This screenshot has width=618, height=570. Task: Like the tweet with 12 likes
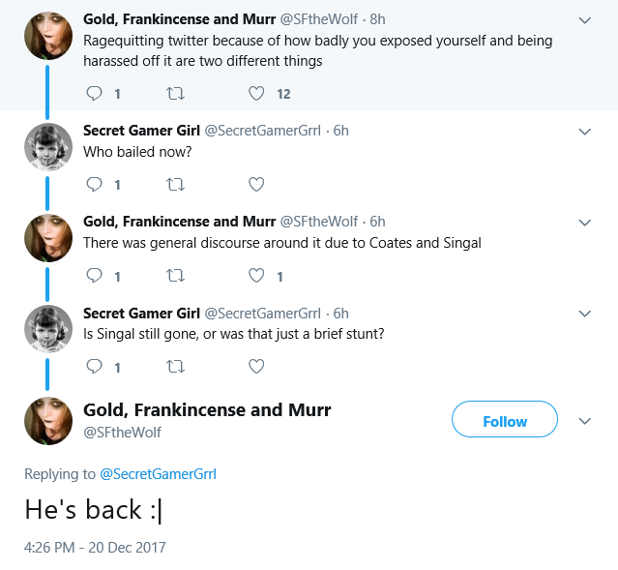[256, 94]
